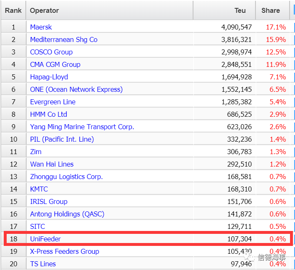Open the Maersk operator link
Screen dimensions: 295x270
pyautogui.click(x=41, y=27)
